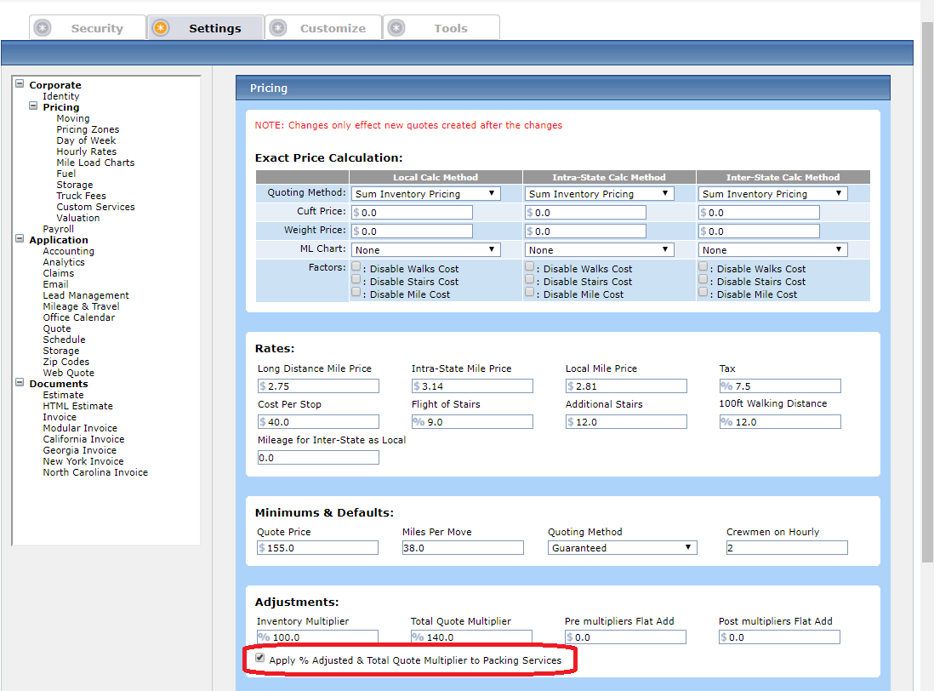Open Zip Codes settings
The image size is (934, 691).
tap(66, 362)
